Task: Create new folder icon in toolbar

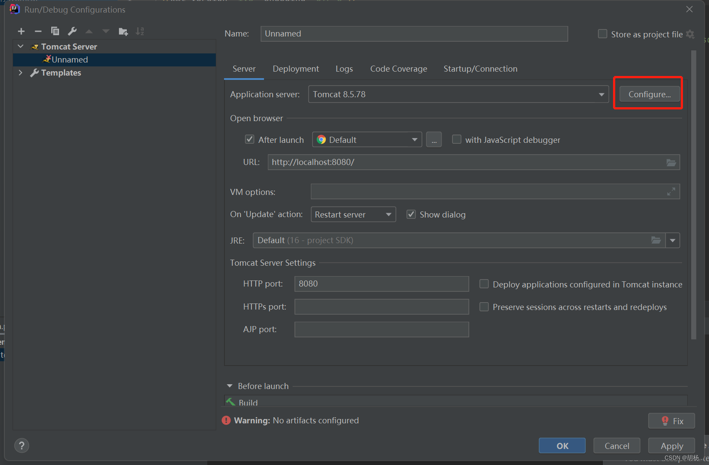Action: pos(123,31)
